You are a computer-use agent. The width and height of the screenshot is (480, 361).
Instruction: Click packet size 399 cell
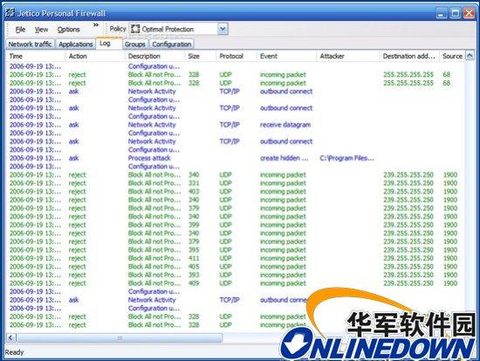pyautogui.click(x=194, y=225)
